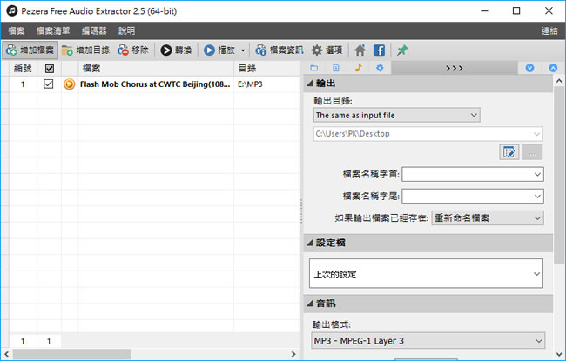Open the 檔案名稱字尾 suffix dropdown arrow
The image size is (566, 361).
click(537, 197)
